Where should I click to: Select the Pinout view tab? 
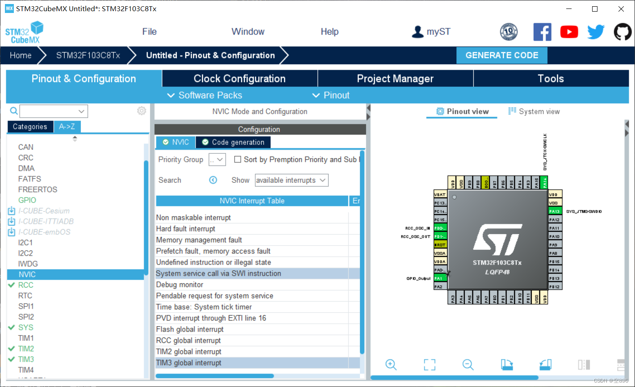462,111
